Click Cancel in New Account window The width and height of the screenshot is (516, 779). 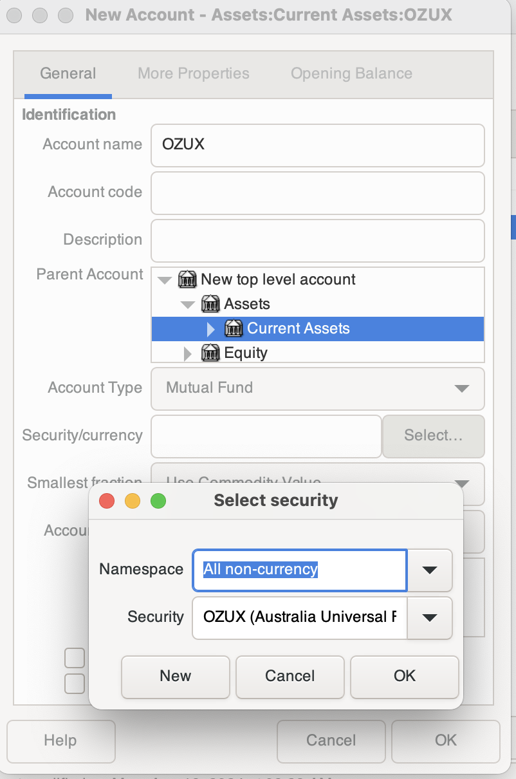331,741
